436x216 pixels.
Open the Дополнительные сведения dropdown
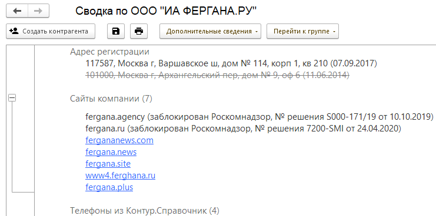[210, 31]
